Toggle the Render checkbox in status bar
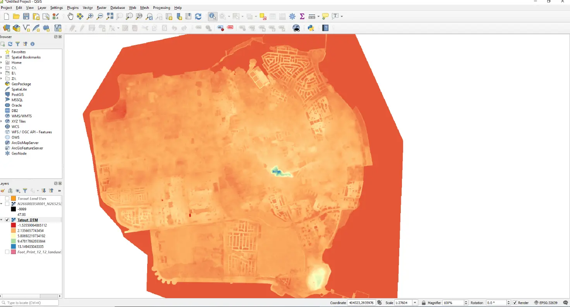Viewport: 570px width, 307px height. (x=515, y=303)
